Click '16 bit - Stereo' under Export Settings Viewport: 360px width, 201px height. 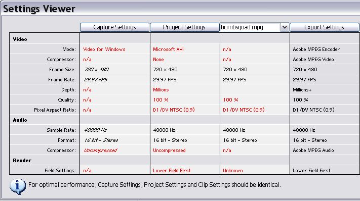point(310,140)
